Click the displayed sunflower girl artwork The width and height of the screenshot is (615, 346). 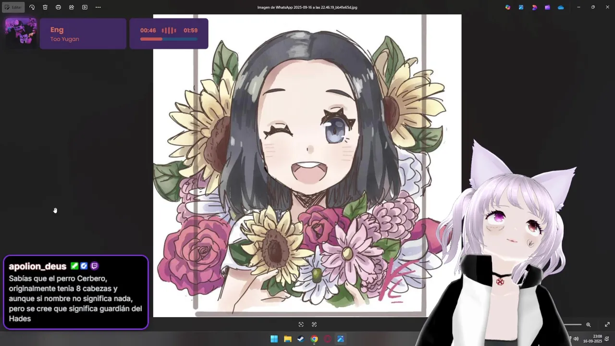pos(307,166)
